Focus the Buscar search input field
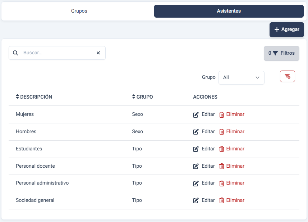 point(58,53)
